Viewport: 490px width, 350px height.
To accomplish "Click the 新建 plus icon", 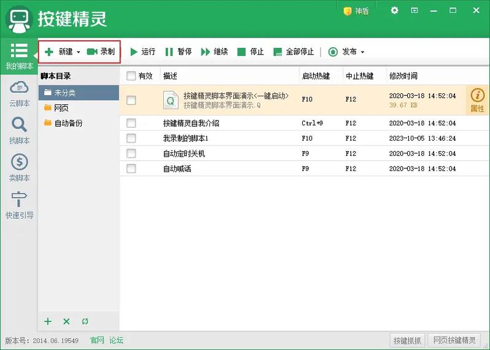I will click(x=49, y=52).
